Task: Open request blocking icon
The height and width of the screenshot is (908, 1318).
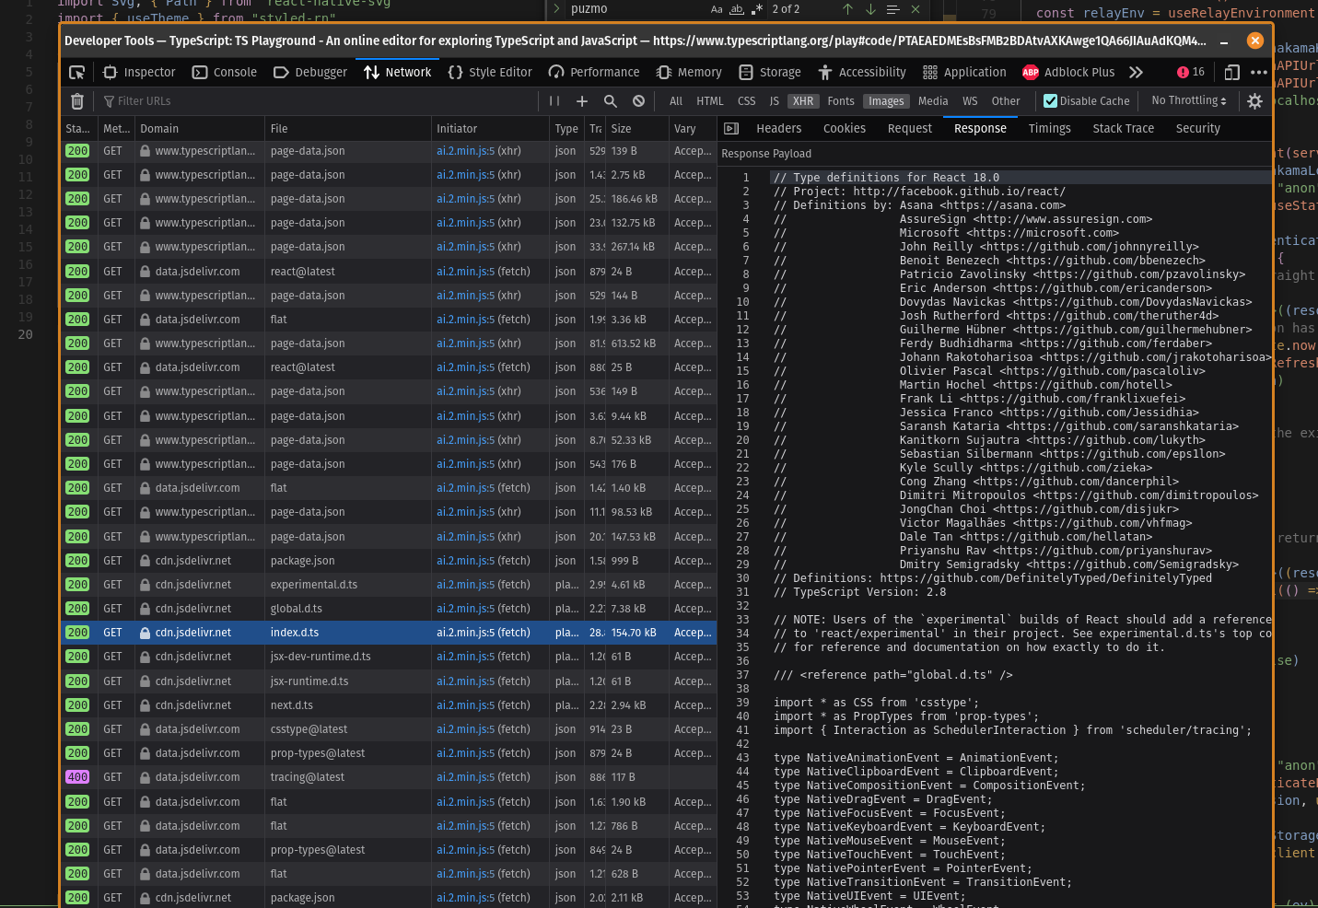Action: (638, 101)
